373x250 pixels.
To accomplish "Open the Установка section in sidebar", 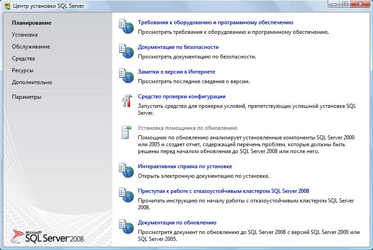I will point(25,35).
